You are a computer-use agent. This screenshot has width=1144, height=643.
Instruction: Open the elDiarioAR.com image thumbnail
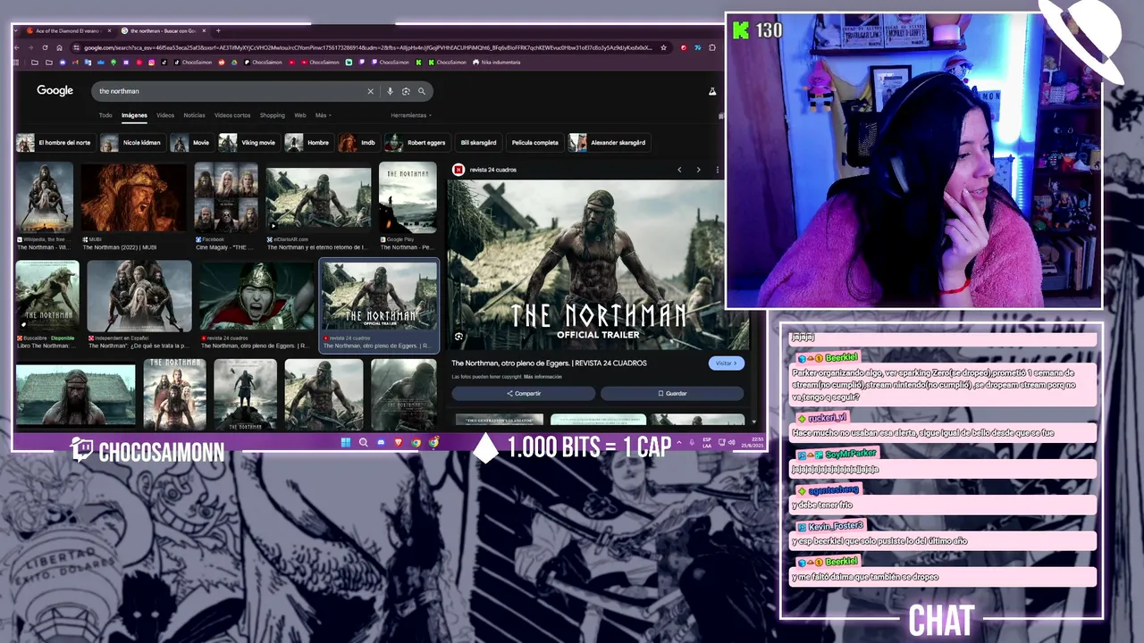[318, 197]
